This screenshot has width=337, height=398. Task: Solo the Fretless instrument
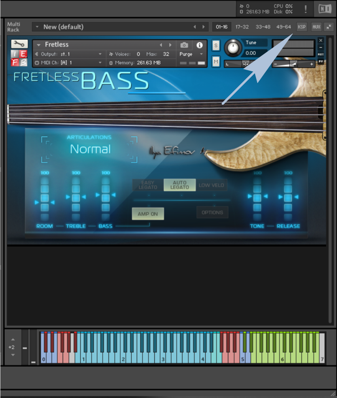pos(216,46)
